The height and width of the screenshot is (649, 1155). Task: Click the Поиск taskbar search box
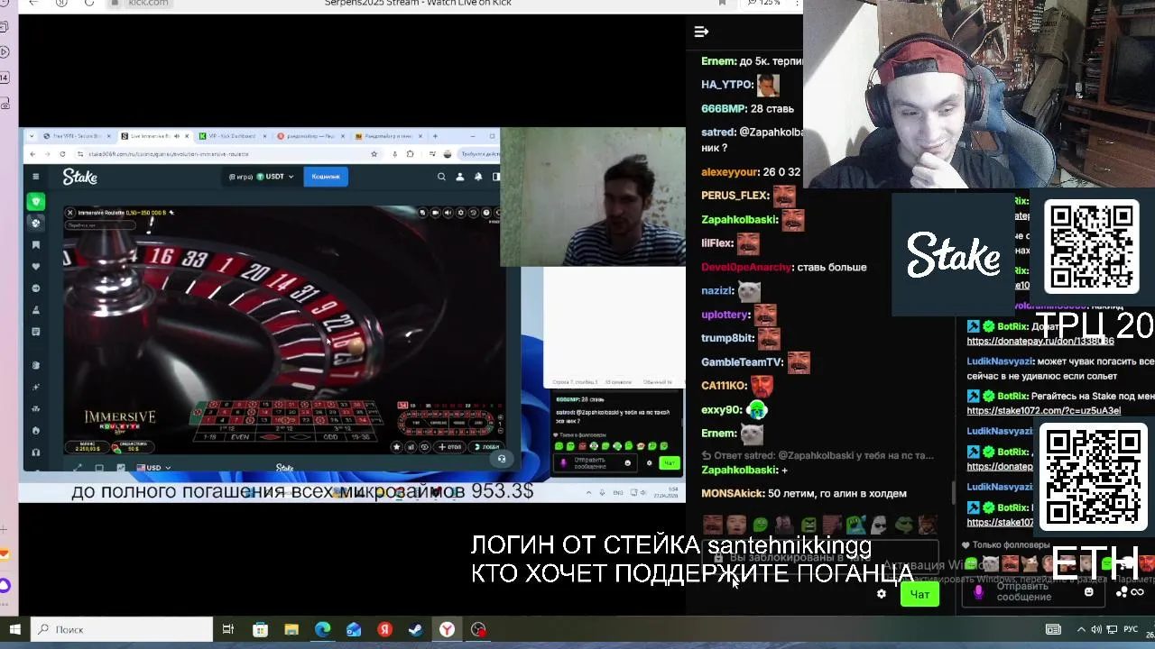point(122,629)
